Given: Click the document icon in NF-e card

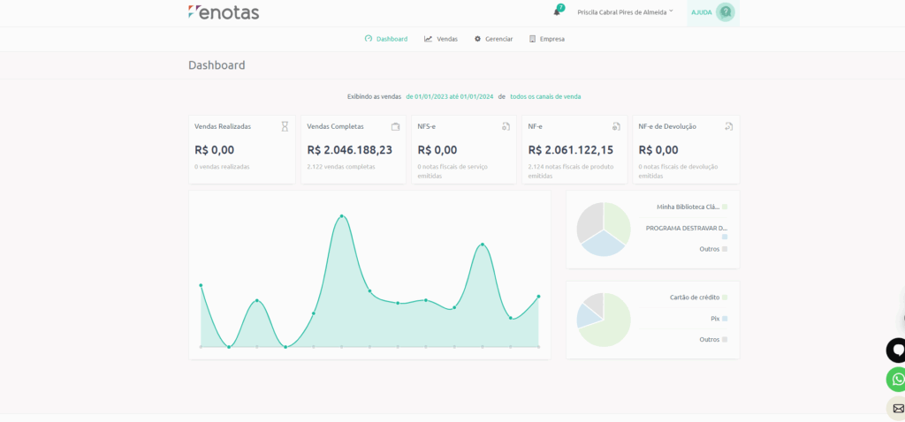Looking at the screenshot, I should 616,126.
